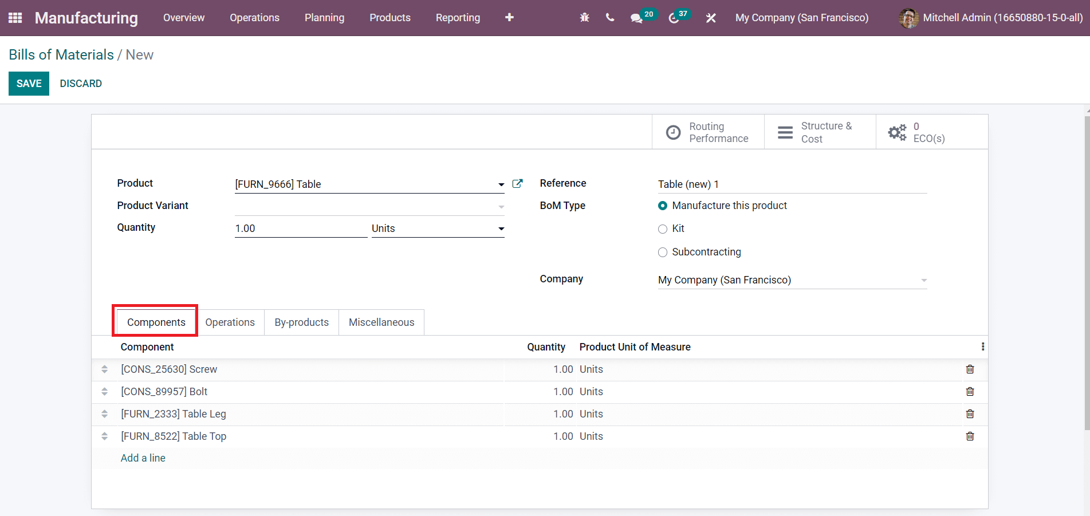Switch to the By-products tab

coord(302,322)
